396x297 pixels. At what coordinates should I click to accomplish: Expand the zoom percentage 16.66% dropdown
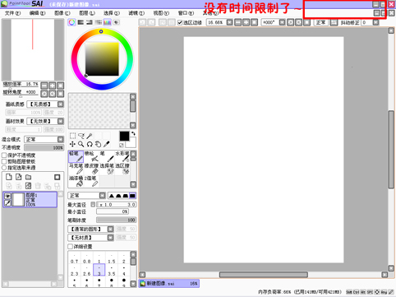pyautogui.click(x=229, y=22)
